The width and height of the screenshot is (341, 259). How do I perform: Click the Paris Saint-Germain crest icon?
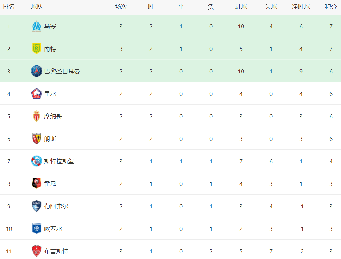click(37, 71)
